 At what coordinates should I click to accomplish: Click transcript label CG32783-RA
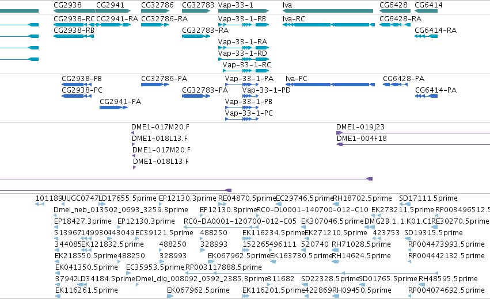pyautogui.click(x=206, y=30)
